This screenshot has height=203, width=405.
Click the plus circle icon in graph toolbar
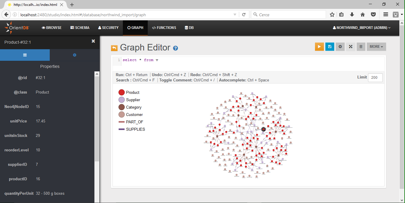pyautogui.click(x=340, y=47)
